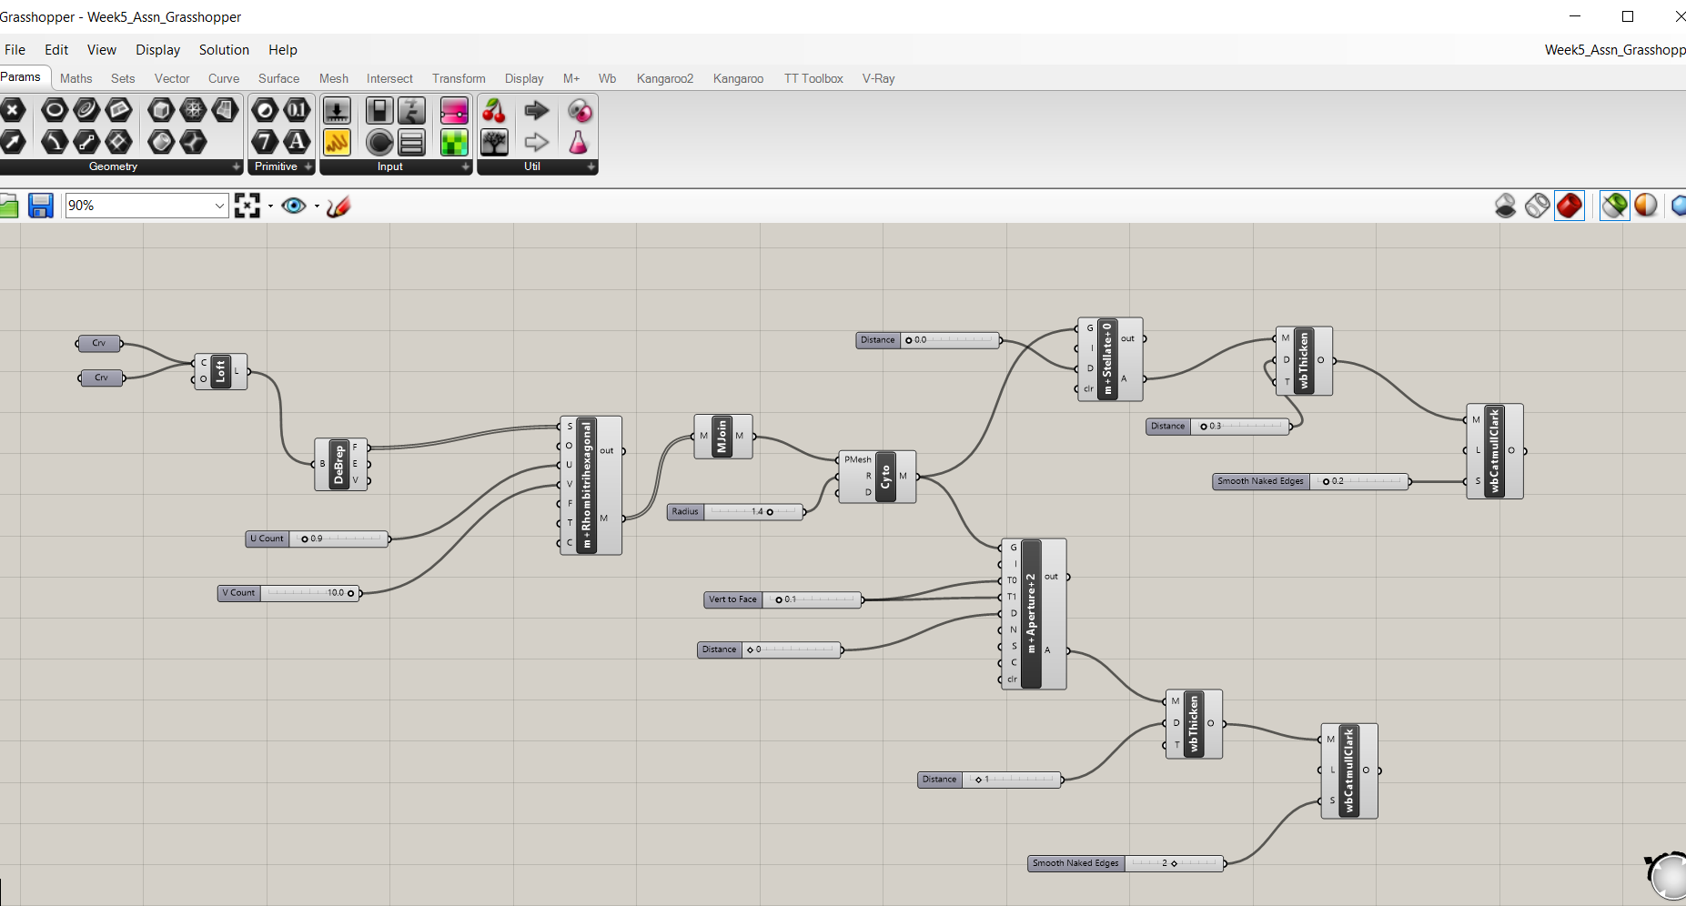Open the sketch pencil tool
This screenshot has height=906, width=1686.
(338, 206)
